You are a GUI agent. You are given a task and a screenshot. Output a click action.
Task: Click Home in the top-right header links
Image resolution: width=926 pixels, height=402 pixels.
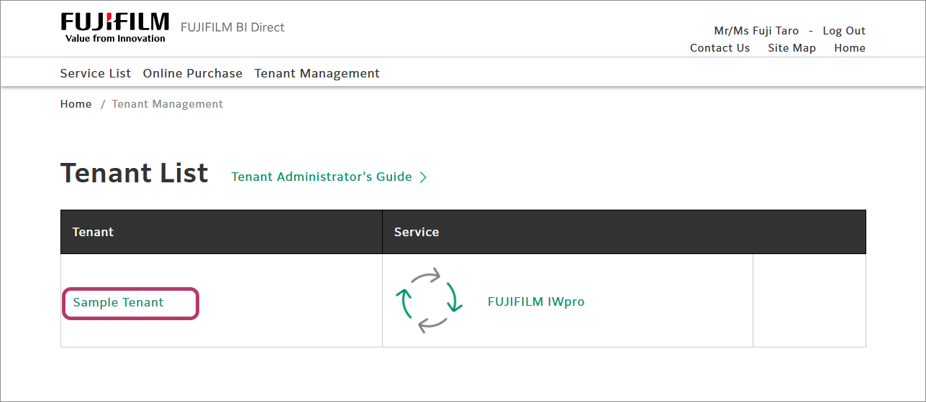pos(850,48)
